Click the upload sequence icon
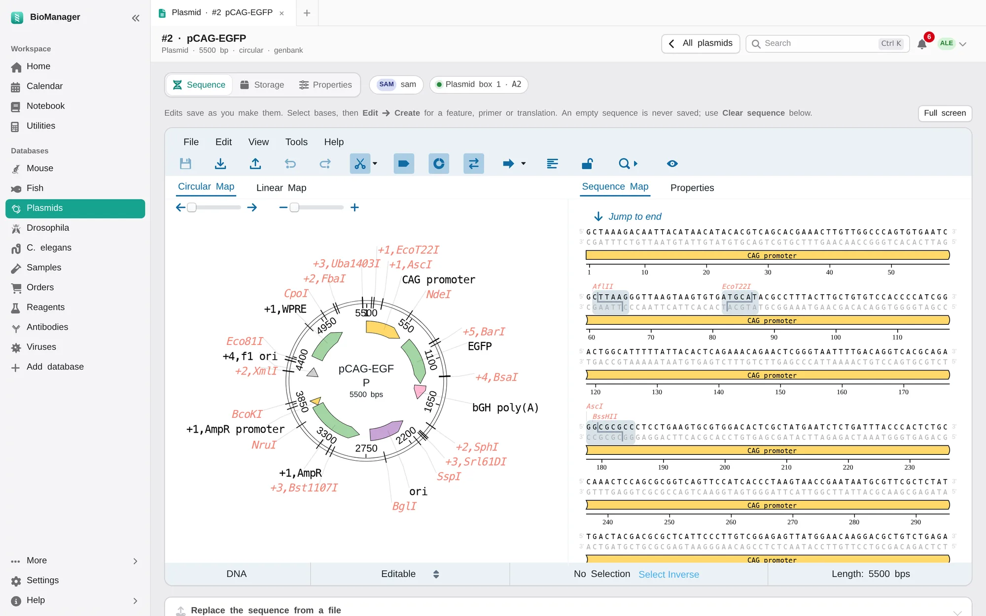This screenshot has height=616, width=986. coord(255,164)
